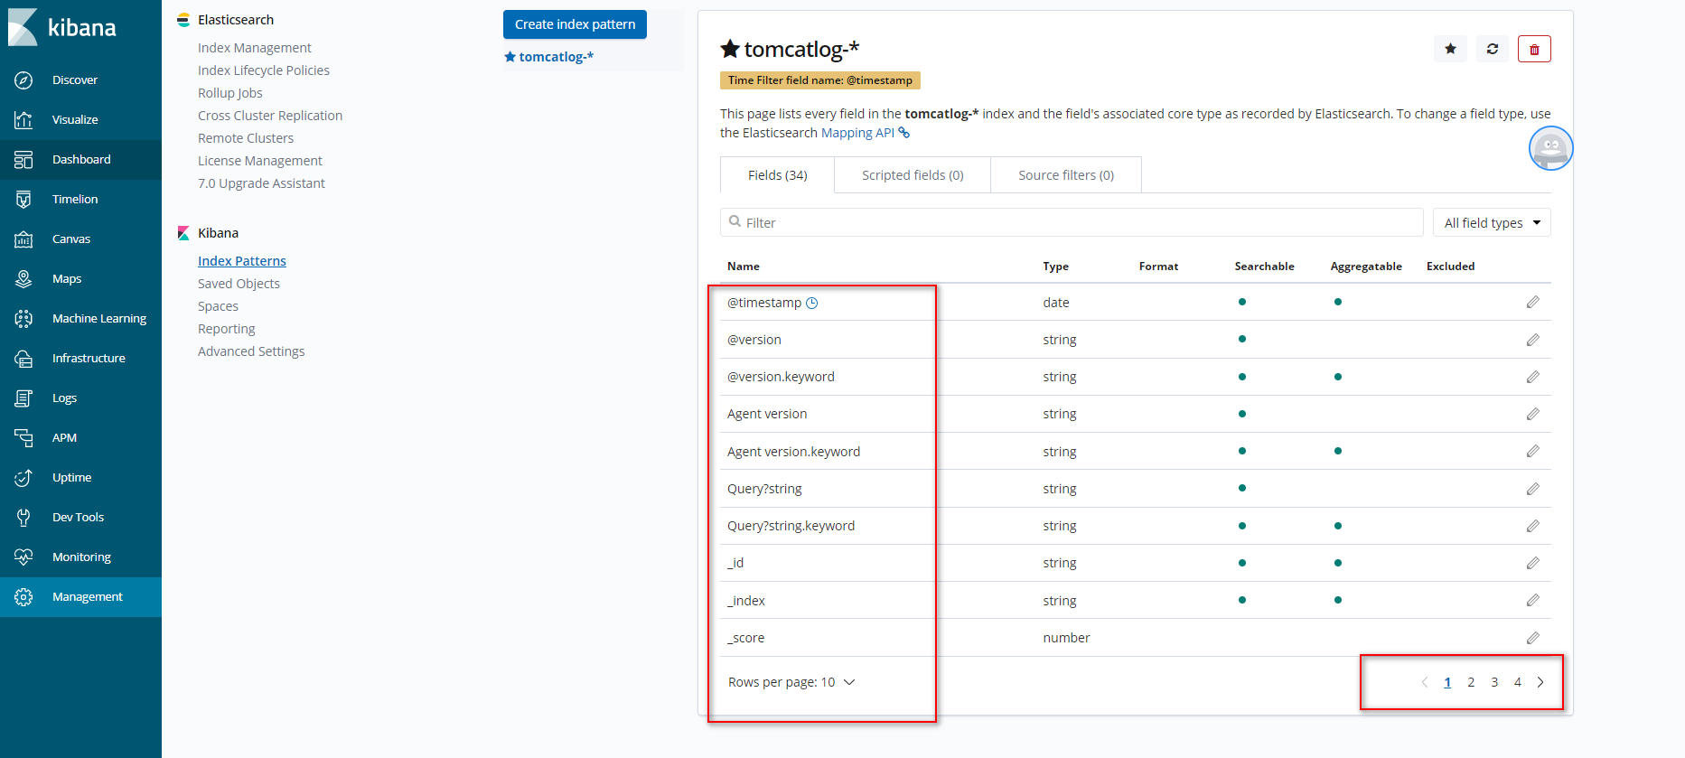Sort by Type column header
Image resolution: width=1685 pixels, height=758 pixels.
1055,267
